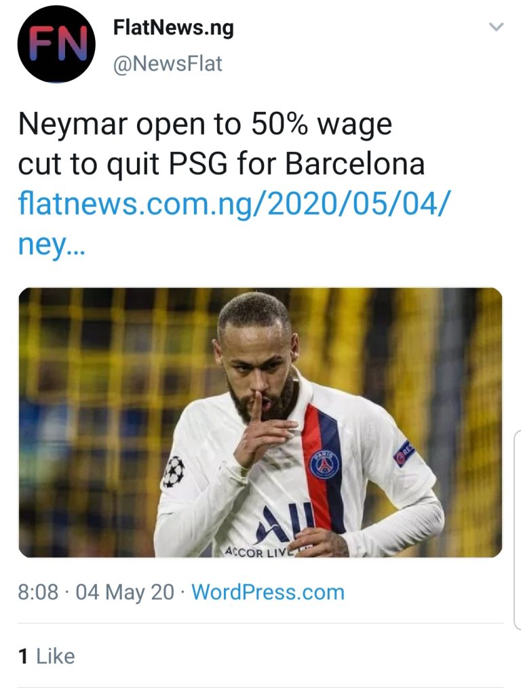Open the flatnews.com.ng/2020/05/04/ article link
The width and height of the screenshot is (521, 694).
(234, 203)
